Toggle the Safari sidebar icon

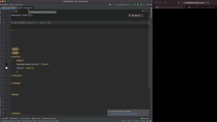[165, 3]
